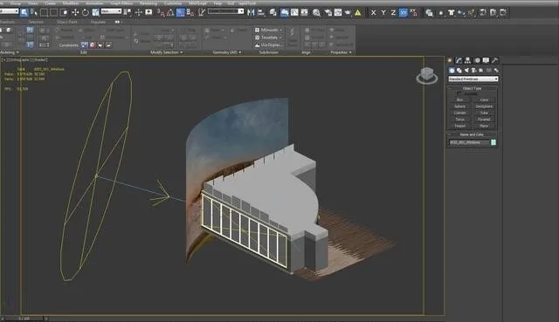Open the Material Editor icon
The image size is (559, 322).
316,12
